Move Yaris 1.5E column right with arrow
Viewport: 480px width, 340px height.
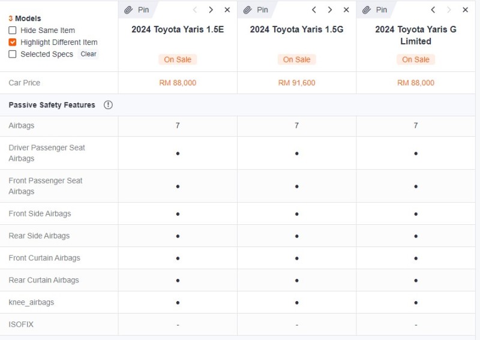211,10
